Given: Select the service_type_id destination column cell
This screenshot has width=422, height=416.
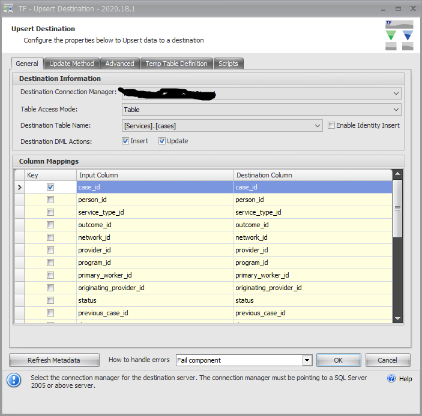Looking at the screenshot, I should coord(313,212).
